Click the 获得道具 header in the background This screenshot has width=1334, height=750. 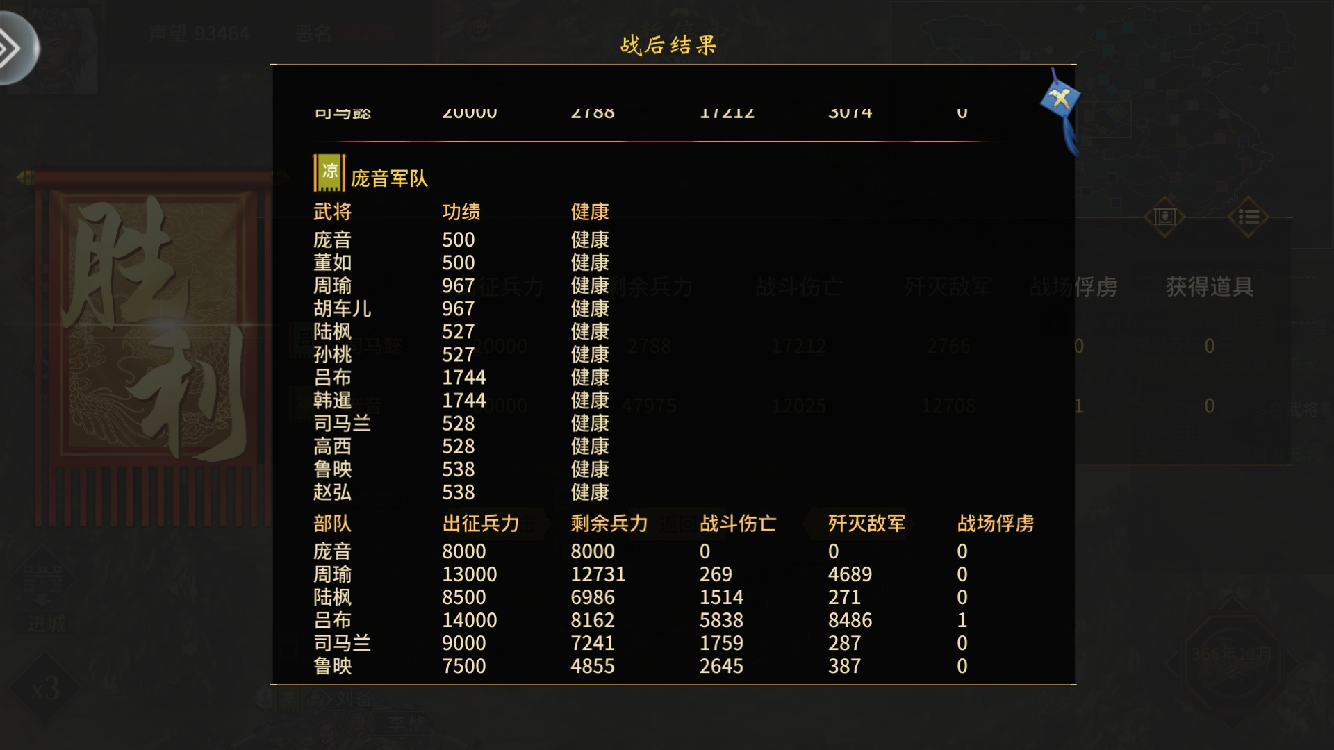click(x=1210, y=287)
